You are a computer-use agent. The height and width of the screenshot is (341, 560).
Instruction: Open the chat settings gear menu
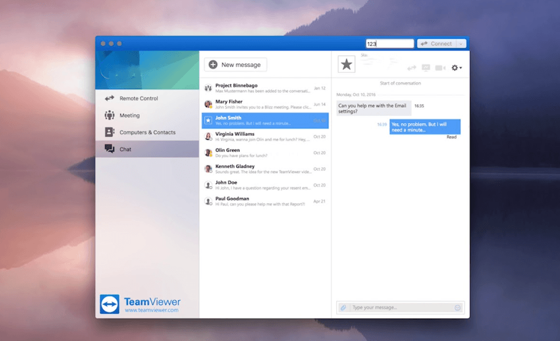tap(457, 68)
